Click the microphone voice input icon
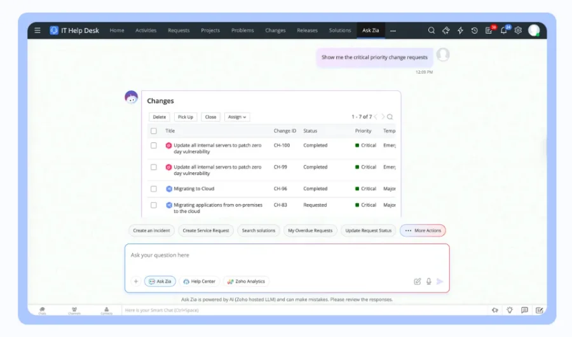Image resolution: width=572 pixels, height=337 pixels. 428,281
